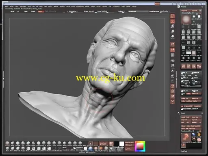Click Make PolyMesh3D button
208x156 pixels.
(x=193, y=126)
